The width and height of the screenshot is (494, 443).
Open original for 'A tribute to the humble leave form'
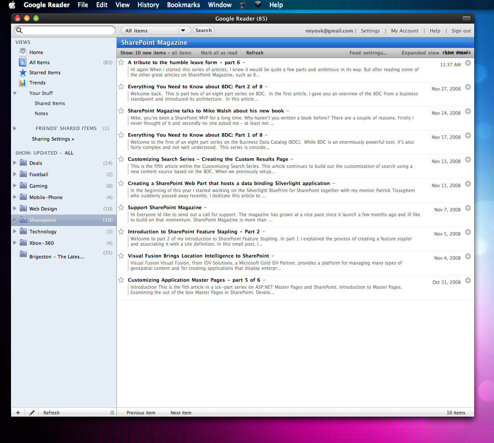468,63
